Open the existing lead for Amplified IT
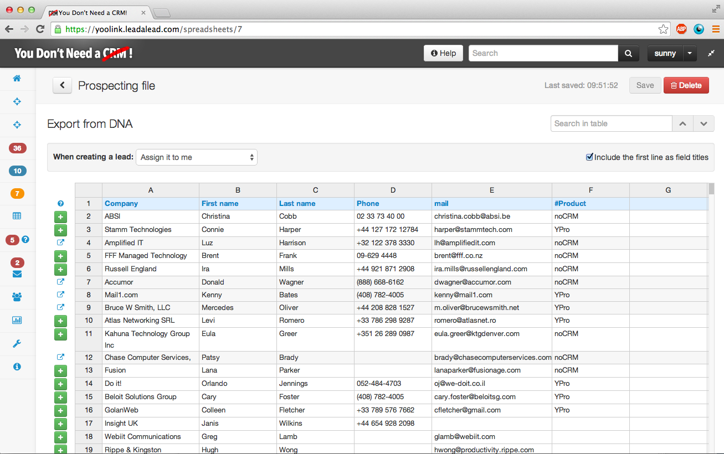This screenshot has width=724, height=454. click(61, 243)
